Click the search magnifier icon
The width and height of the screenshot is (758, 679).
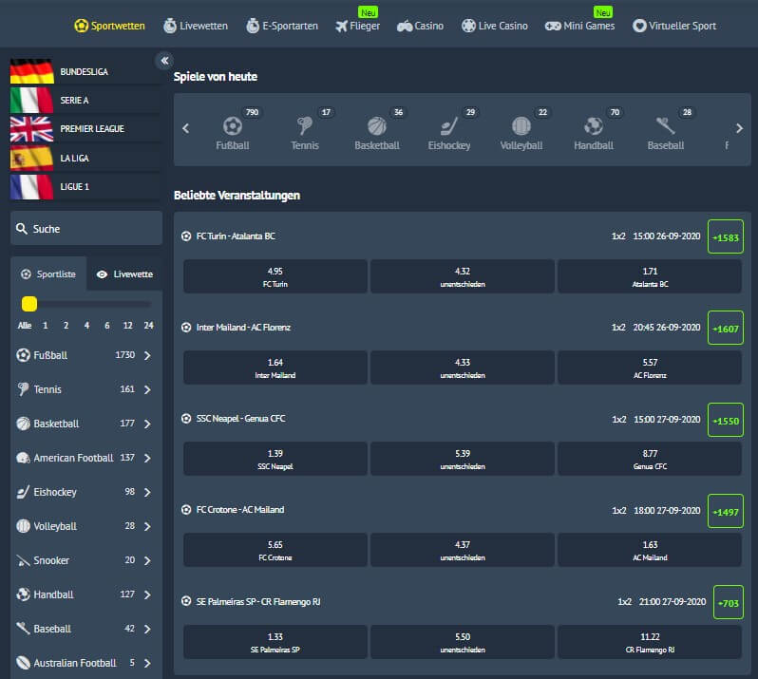[21, 229]
